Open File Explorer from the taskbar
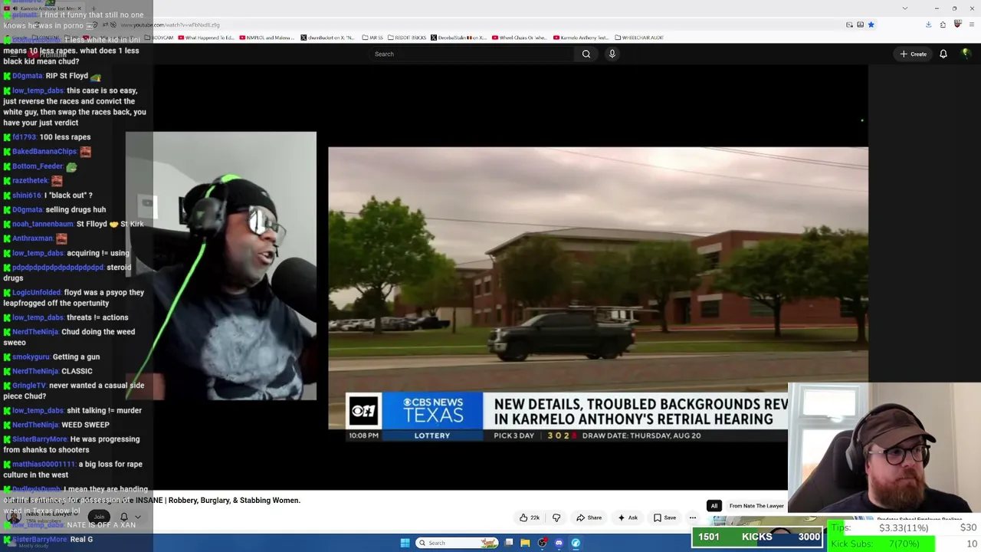The height and width of the screenshot is (552, 981). pyautogui.click(x=525, y=543)
